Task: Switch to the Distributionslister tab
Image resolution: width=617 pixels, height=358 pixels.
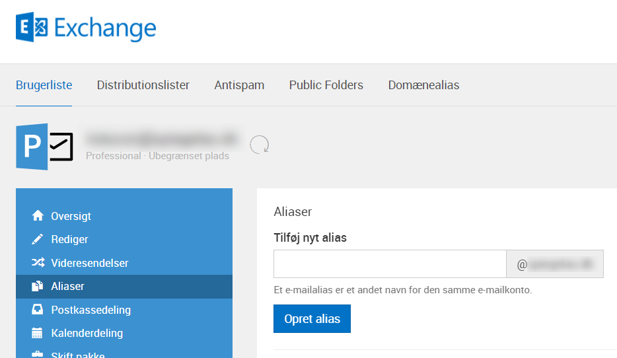Action: pos(143,85)
